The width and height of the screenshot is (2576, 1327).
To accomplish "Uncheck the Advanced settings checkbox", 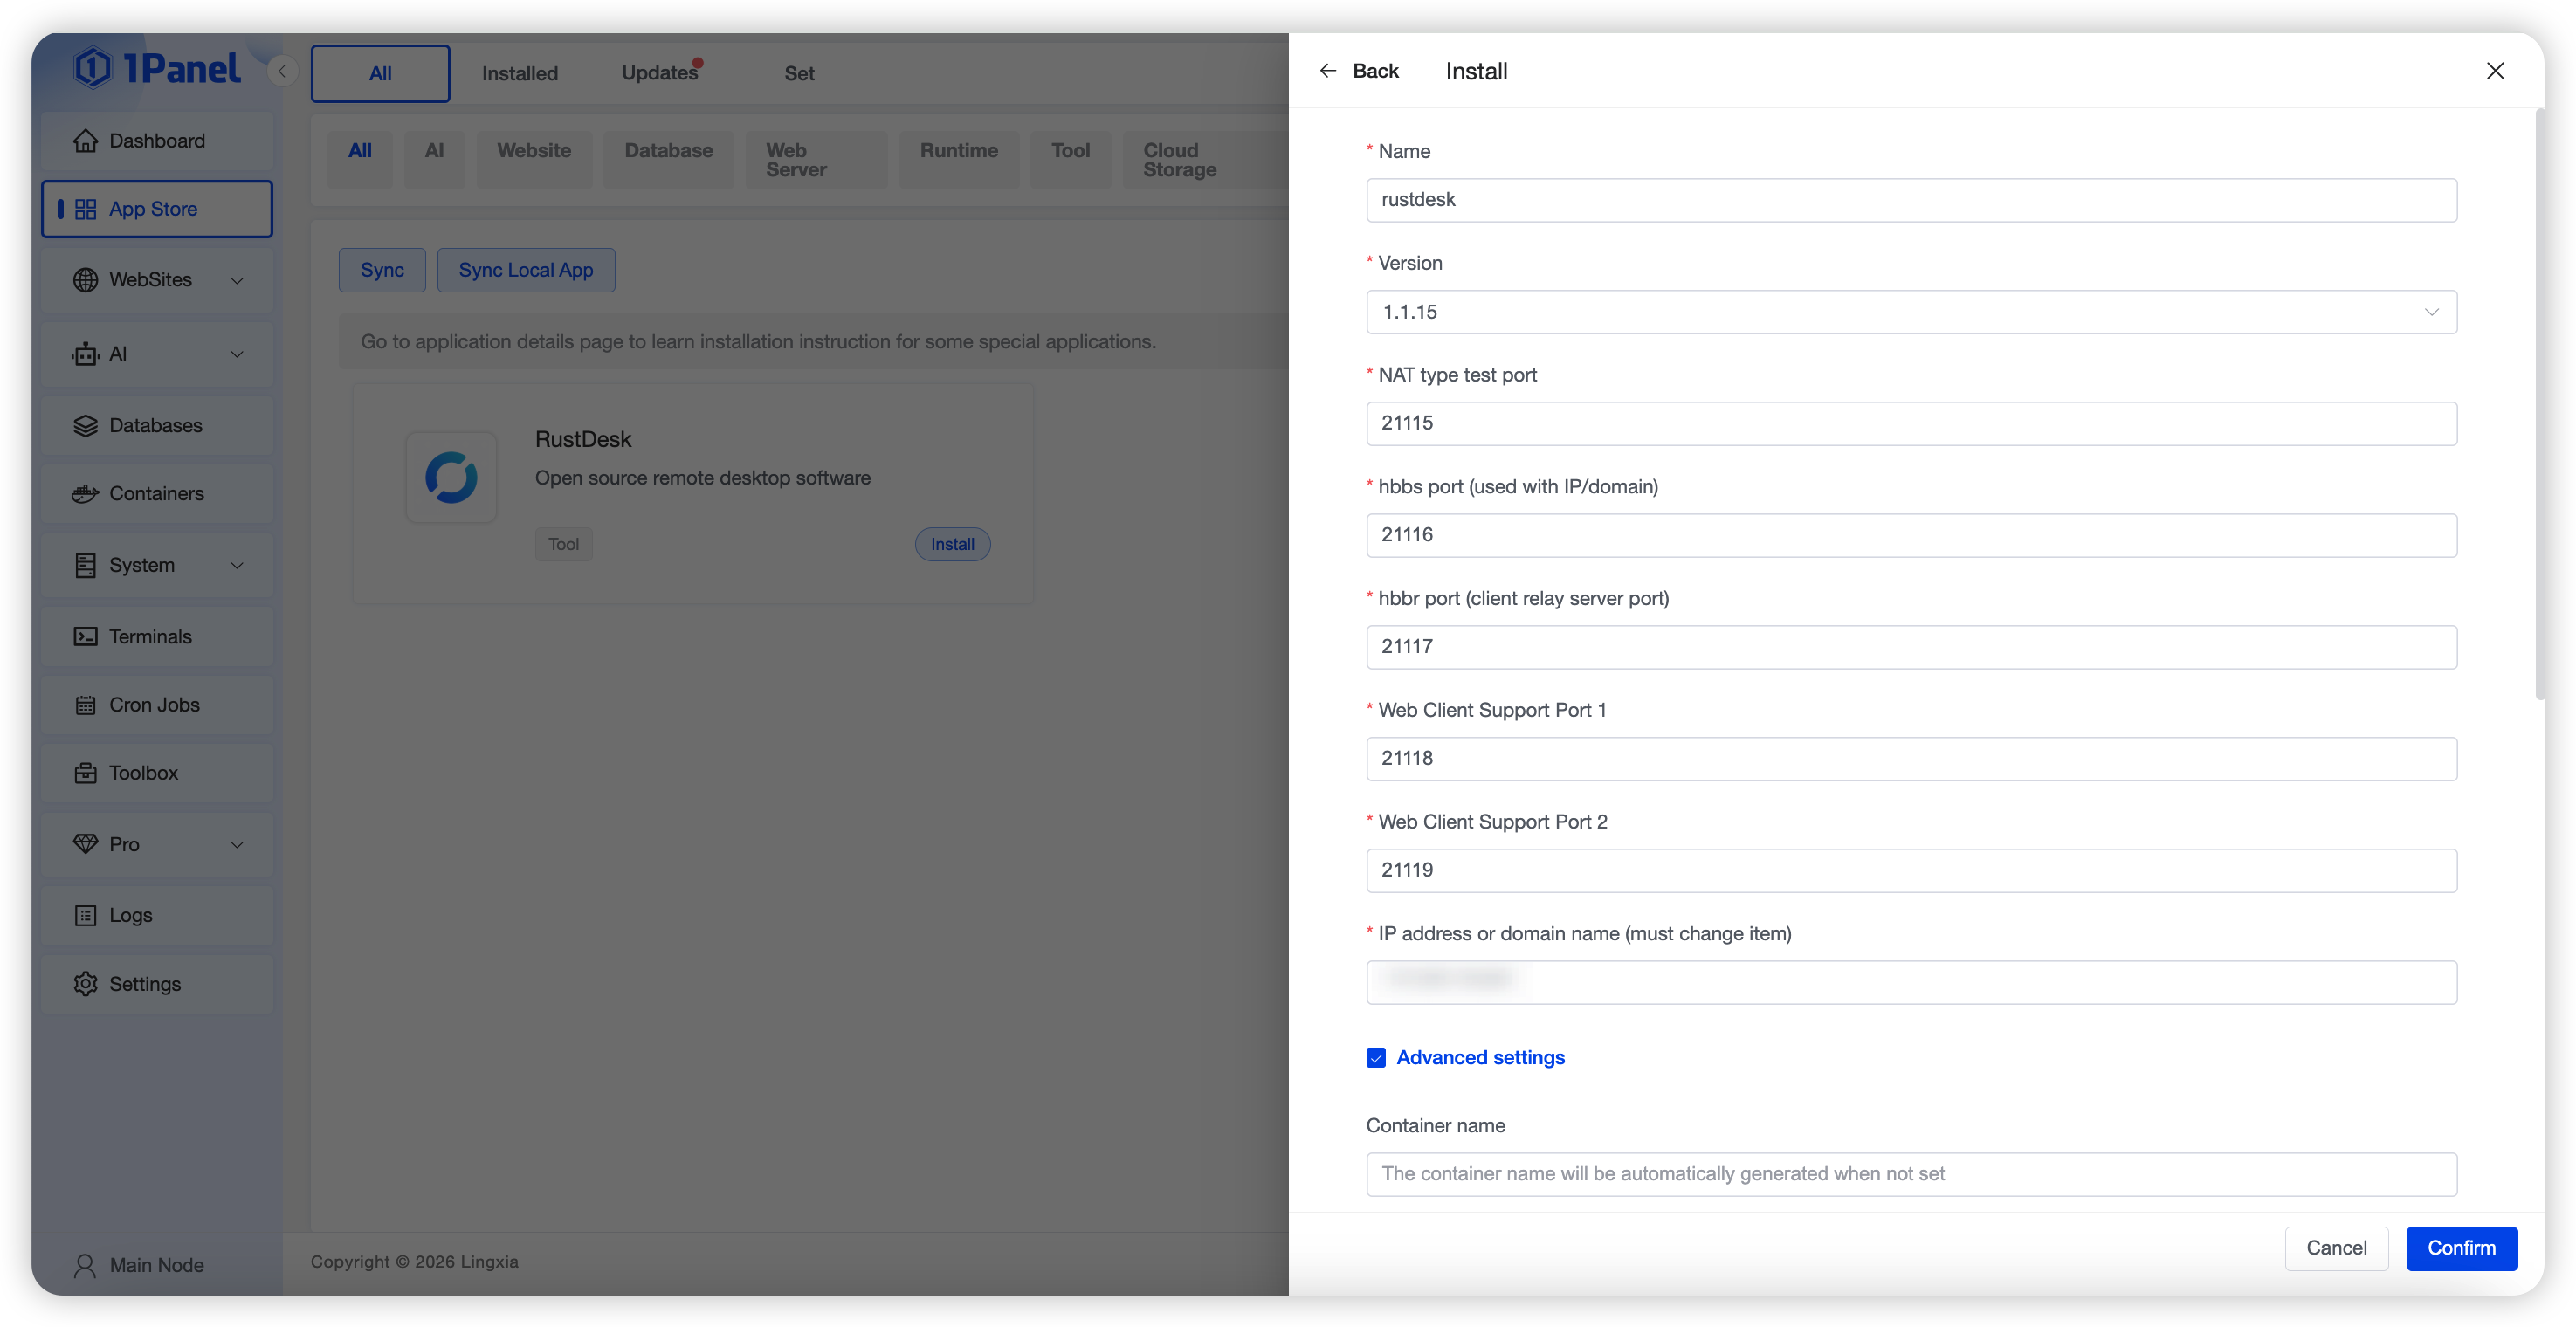I will (1376, 1058).
